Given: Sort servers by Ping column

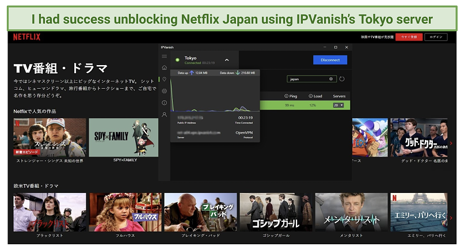Looking at the screenshot, I should (291, 96).
